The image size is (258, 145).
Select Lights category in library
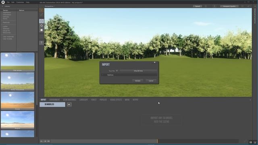(5, 27)
